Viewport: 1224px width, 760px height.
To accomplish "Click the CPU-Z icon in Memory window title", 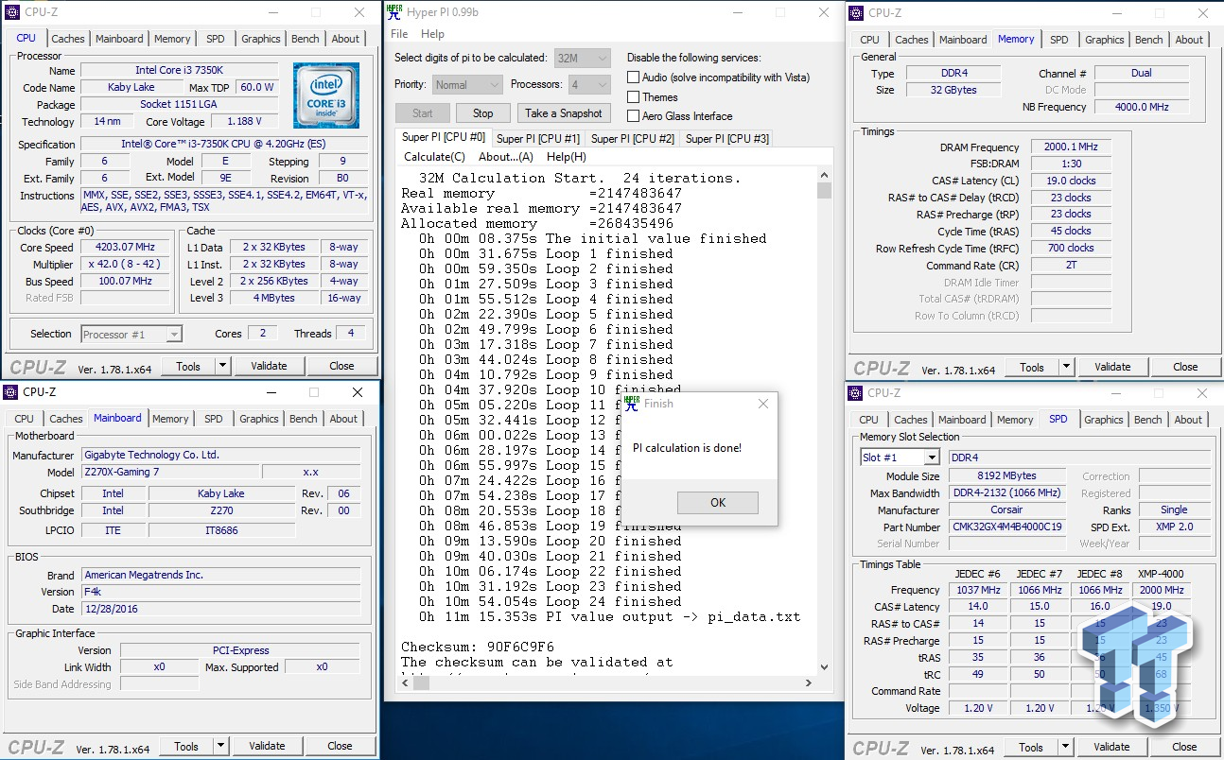I will click(x=856, y=12).
